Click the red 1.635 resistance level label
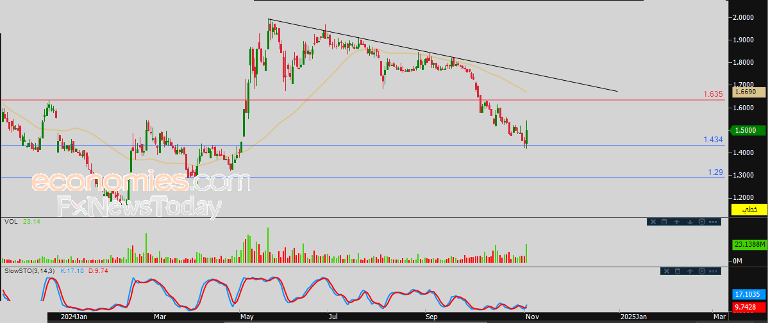This screenshot has width=768, height=323. point(713,94)
